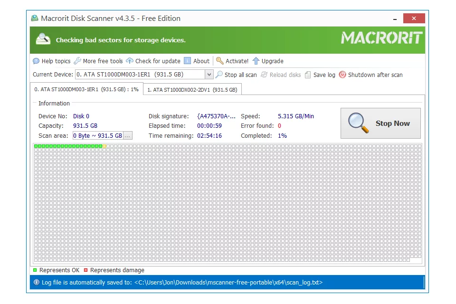
Task: Close the Macrorit Disk Scanner window
Action: [414, 19]
